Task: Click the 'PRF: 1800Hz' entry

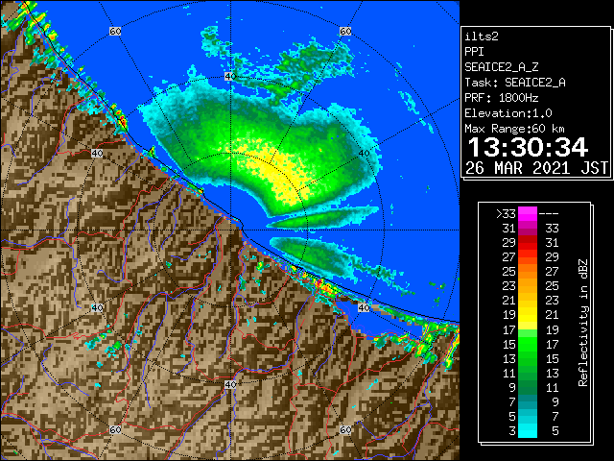Action: pyautogui.click(x=502, y=98)
